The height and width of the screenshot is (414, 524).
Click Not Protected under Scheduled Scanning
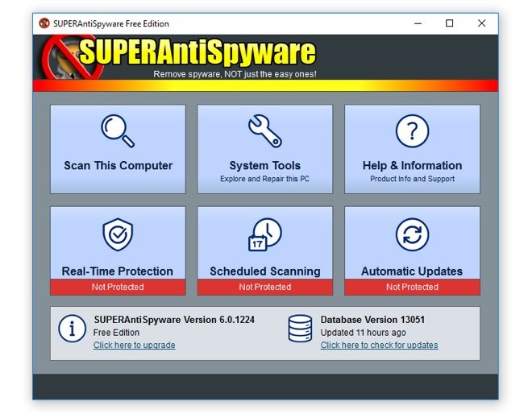265,287
